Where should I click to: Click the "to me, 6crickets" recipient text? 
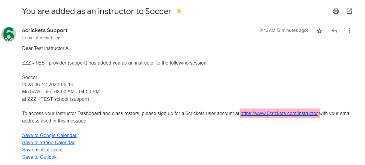pos(38,38)
